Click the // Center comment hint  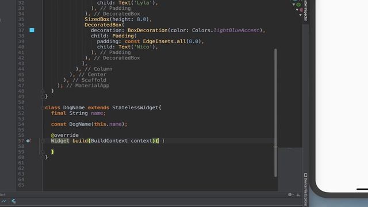93,74
